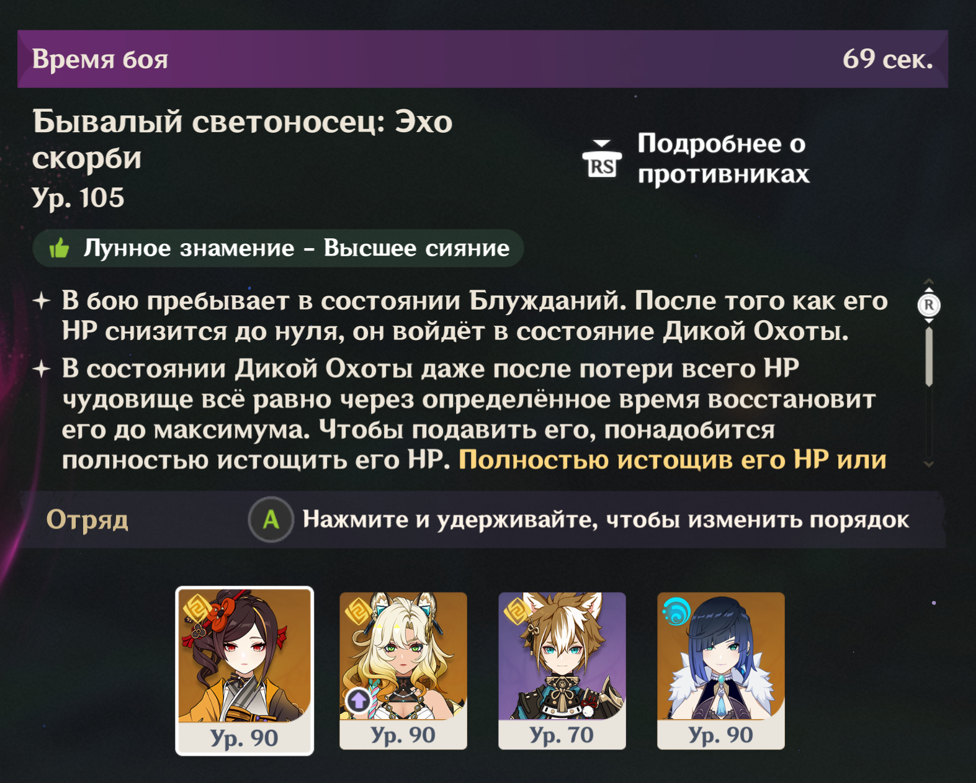
Task: Click the green thumbs-up recommendation icon
Action: [x=60, y=248]
